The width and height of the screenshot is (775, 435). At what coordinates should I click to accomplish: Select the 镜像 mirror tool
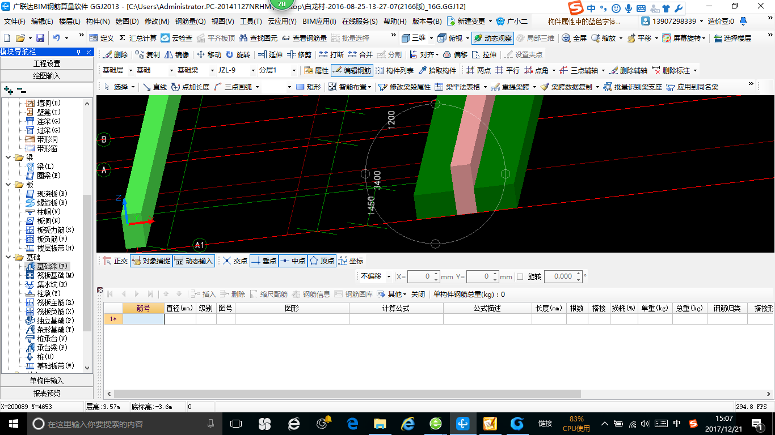176,55
